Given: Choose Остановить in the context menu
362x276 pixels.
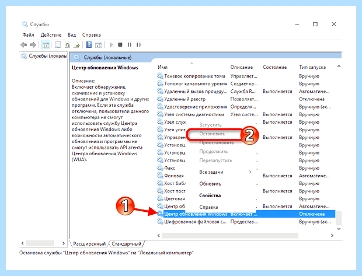Looking at the screenshot, I should coord(212,134).
